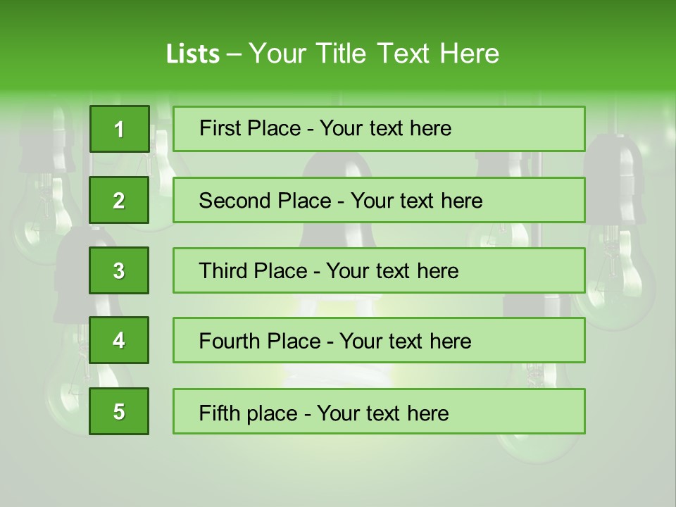
Task: Click the number 4 box
Action: click(119, 341)
